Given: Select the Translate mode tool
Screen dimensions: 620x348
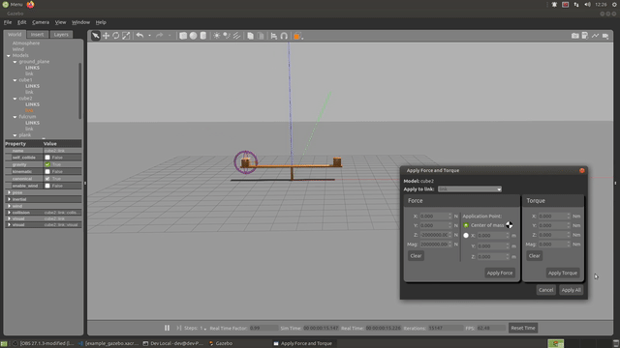Looking at the screenshot, I should point(106,36).
